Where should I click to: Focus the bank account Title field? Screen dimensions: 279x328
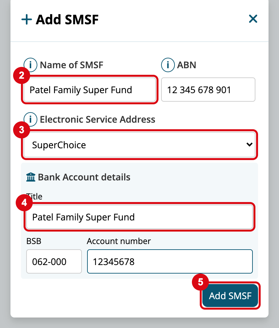[x=139, y=217]
